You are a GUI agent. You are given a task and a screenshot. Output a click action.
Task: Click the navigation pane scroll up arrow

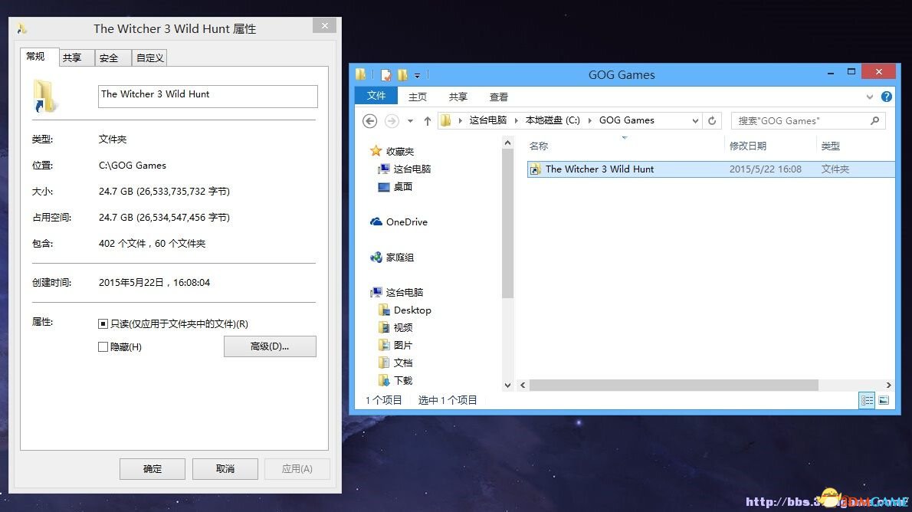coord(508,143)
